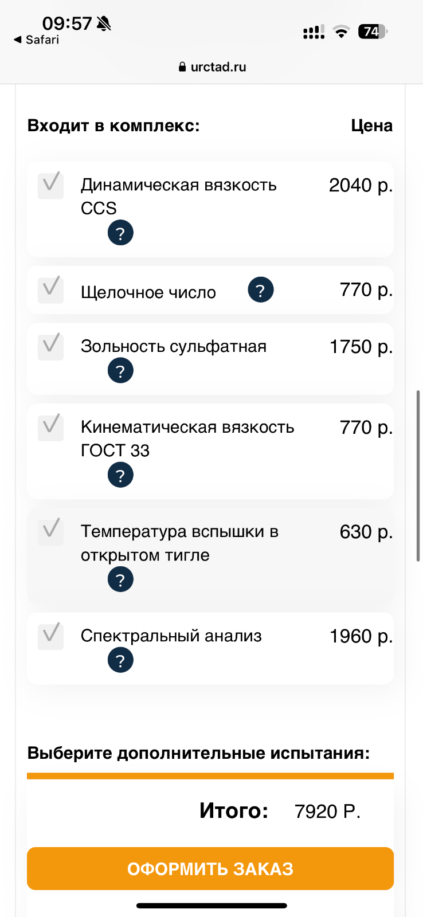Tap the urctad.ru address bar
Viewport: 423px width, 917px height.
click(212, 67)
